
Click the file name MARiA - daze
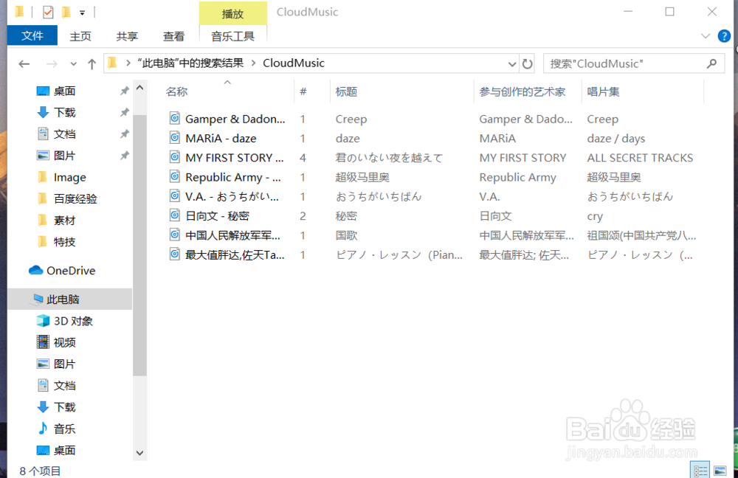pos(221,139)
